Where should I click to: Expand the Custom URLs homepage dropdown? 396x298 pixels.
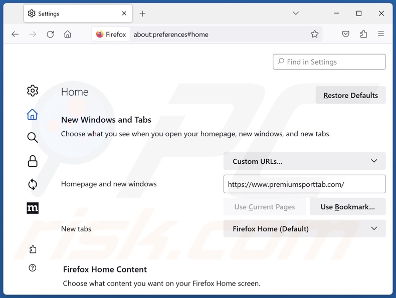304,161
